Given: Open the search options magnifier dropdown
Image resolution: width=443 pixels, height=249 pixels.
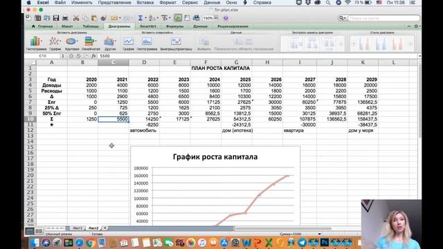Looking at the screenshot, I should [342, 18].
